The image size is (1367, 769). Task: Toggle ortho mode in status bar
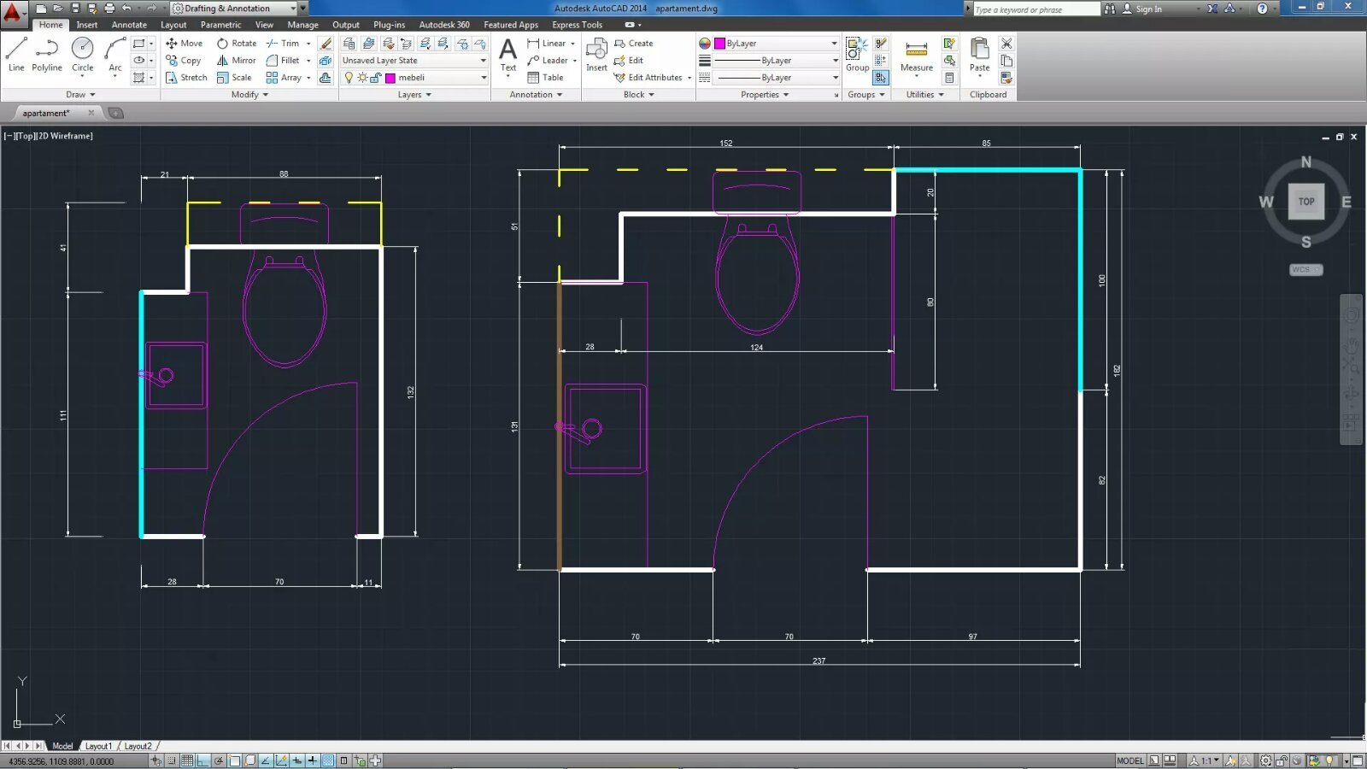(203, 760)
